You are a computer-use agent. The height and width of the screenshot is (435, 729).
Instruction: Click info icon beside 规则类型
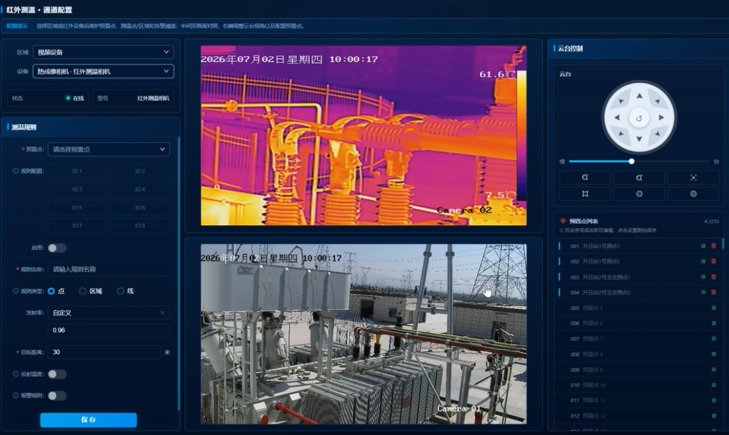coord(16,291)
